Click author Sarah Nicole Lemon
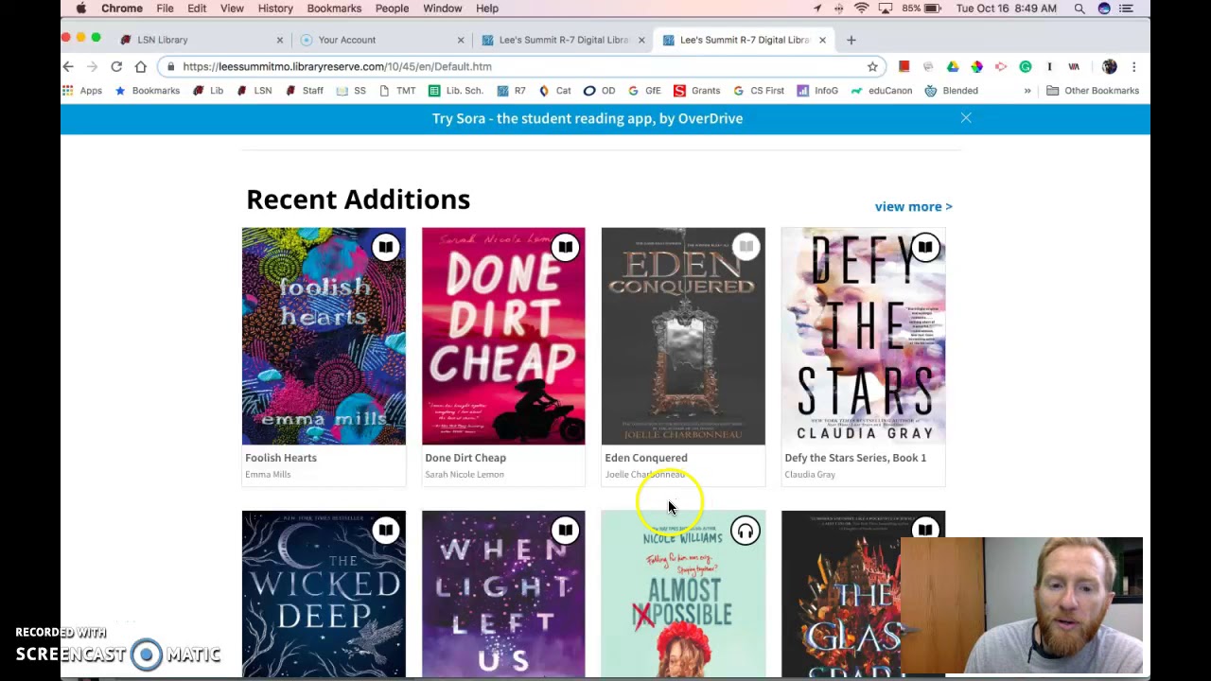1211x681 pixels. [x=465, y=475]
